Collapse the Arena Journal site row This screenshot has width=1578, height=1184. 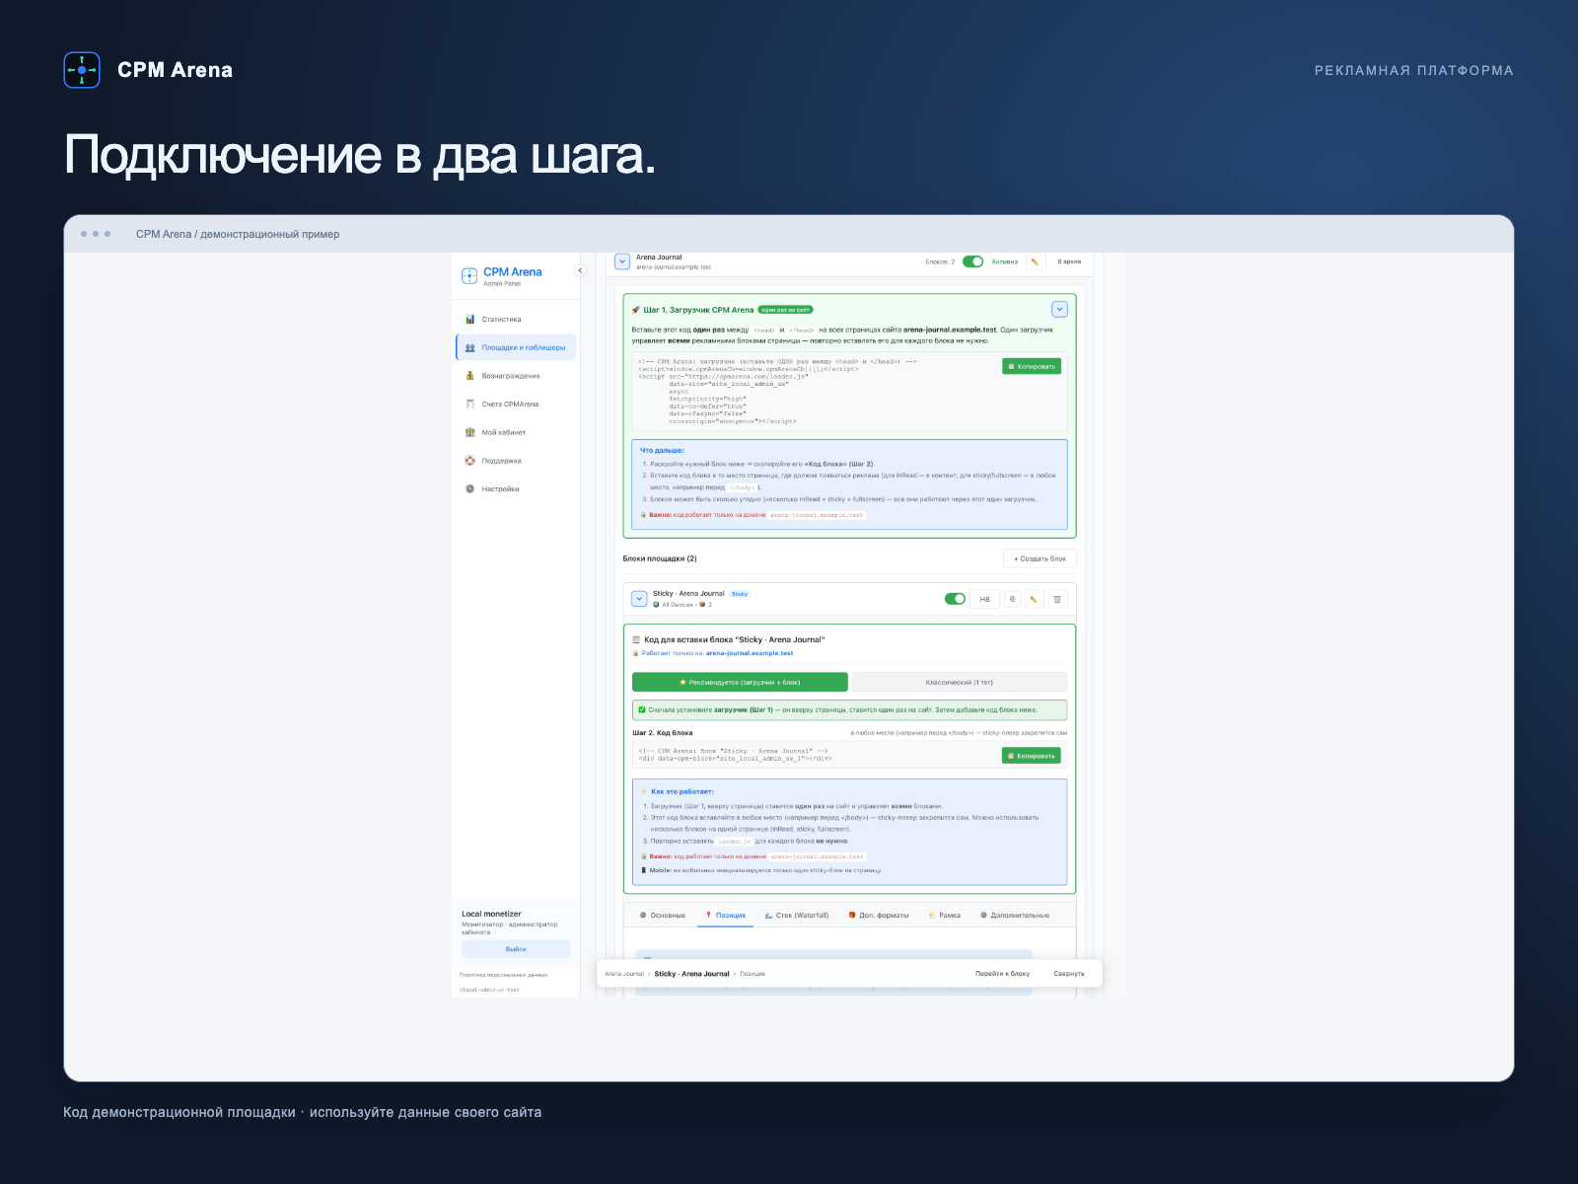pyautogui.click(x=622, y=261)
